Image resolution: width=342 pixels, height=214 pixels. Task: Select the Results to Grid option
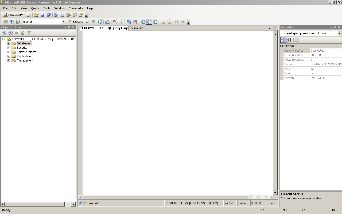click(x=149, y=22)
